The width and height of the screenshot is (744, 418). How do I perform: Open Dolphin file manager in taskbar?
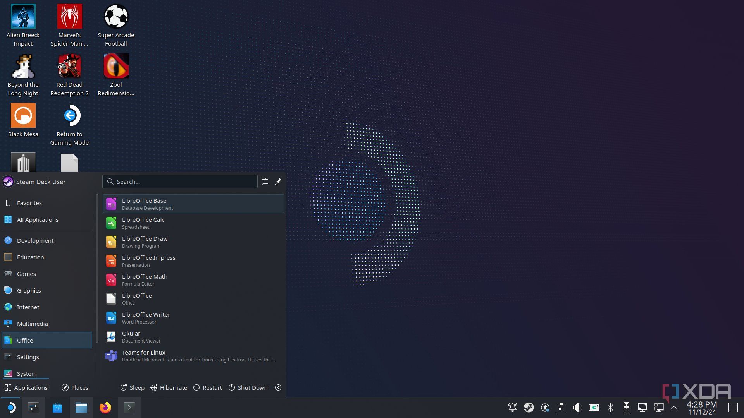tap(81, 408)
